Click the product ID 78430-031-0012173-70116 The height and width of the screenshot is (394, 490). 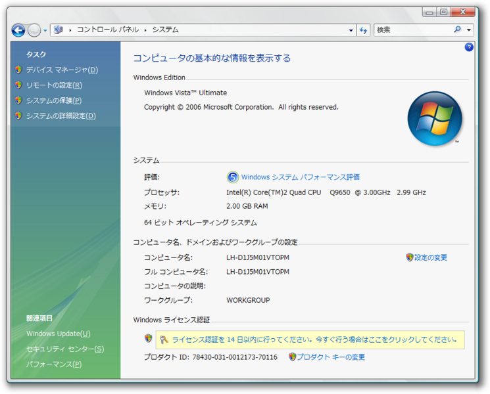(235, 357)
